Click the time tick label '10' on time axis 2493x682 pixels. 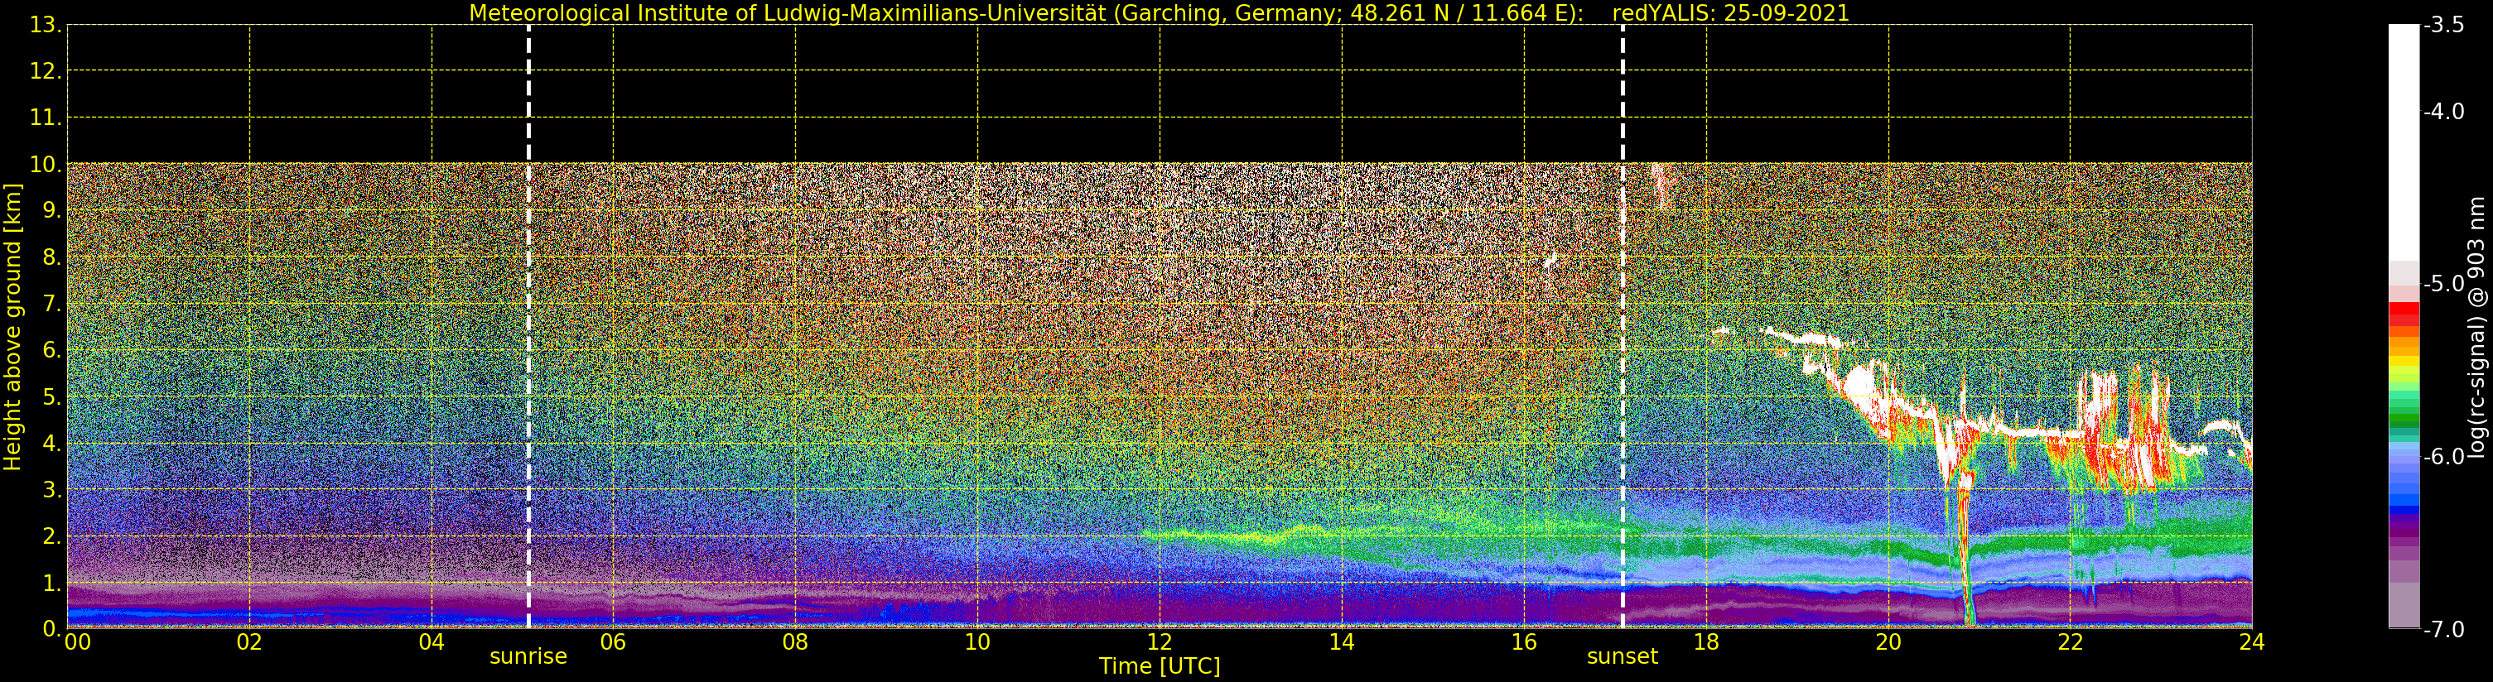point(977,642)
